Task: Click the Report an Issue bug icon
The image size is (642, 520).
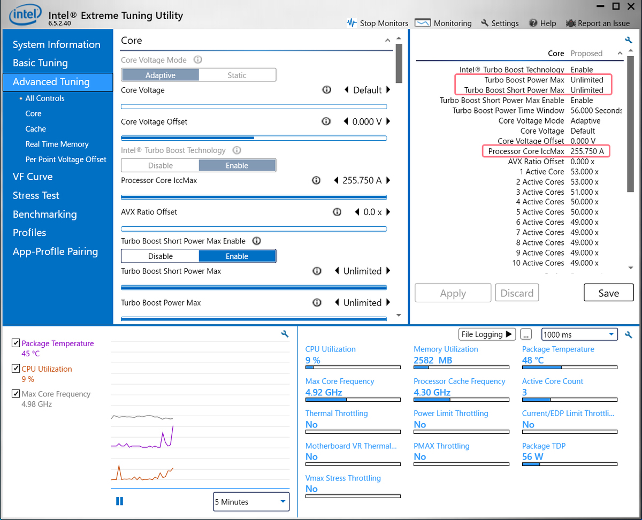Action: [x=571, y=23]
